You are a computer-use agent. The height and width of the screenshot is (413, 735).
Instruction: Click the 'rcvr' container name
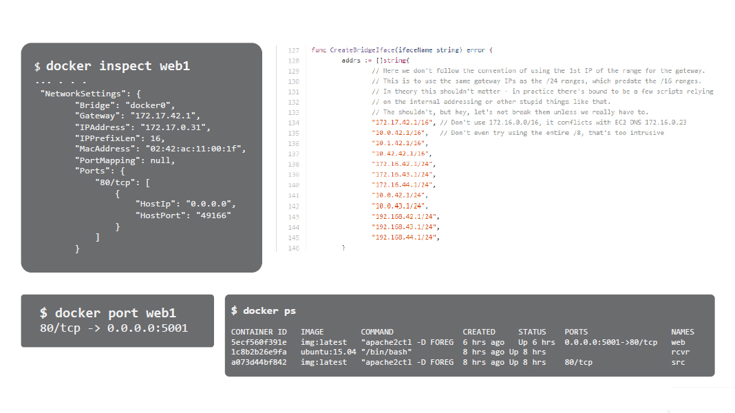680,352
